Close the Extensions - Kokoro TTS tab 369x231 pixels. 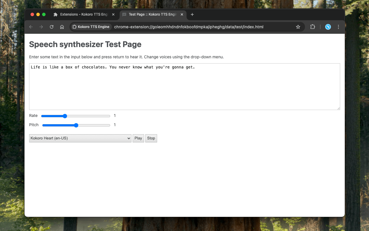(113, 14)
